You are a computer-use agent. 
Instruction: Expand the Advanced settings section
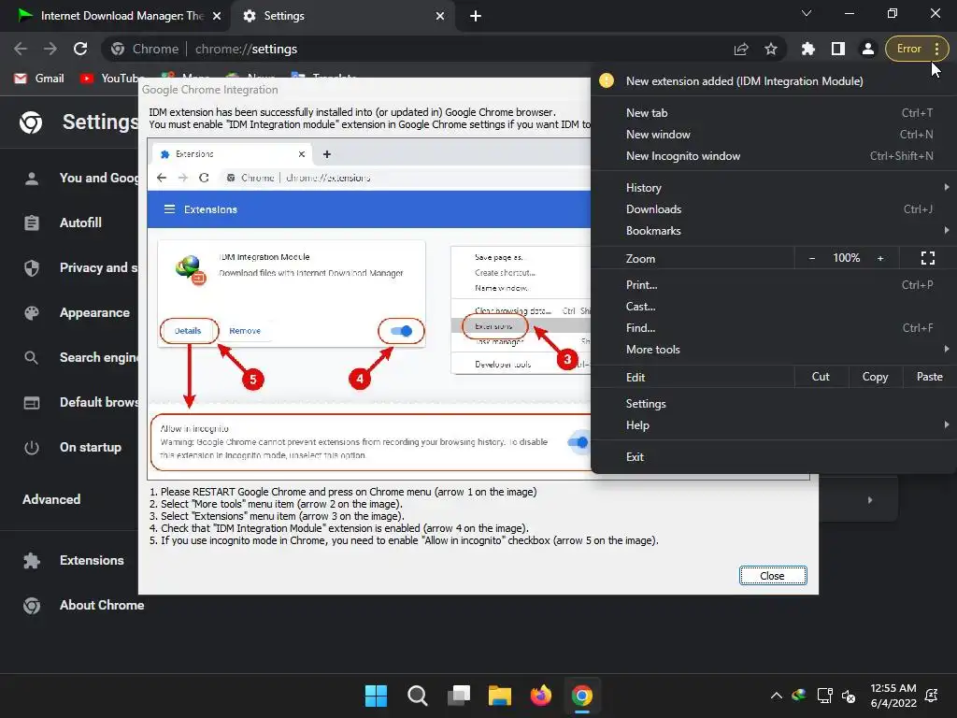click(x=51, y=499)
